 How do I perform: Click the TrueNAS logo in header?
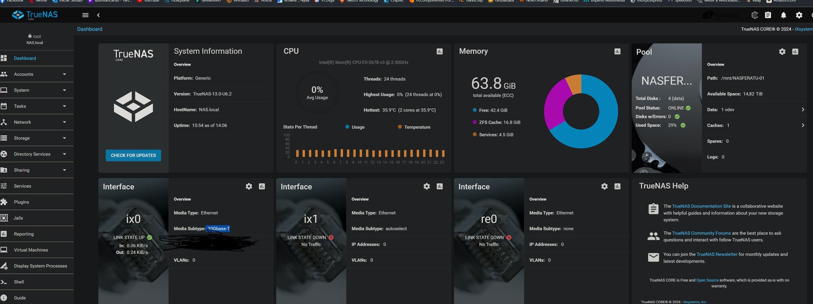point(35,15)
